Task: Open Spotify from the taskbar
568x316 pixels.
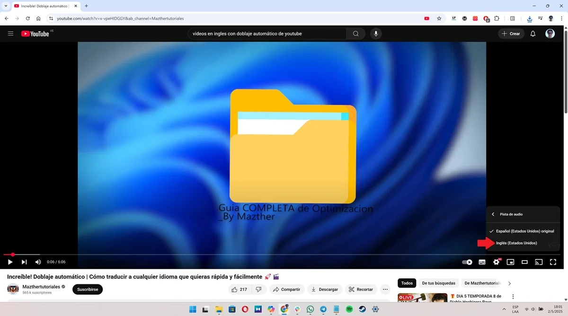Action: 349,309
